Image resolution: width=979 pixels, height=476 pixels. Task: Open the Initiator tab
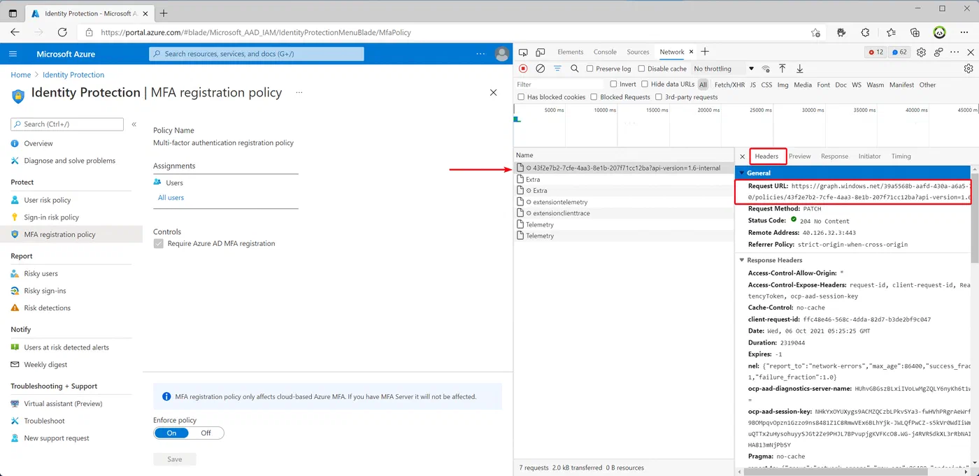(870, 157)
